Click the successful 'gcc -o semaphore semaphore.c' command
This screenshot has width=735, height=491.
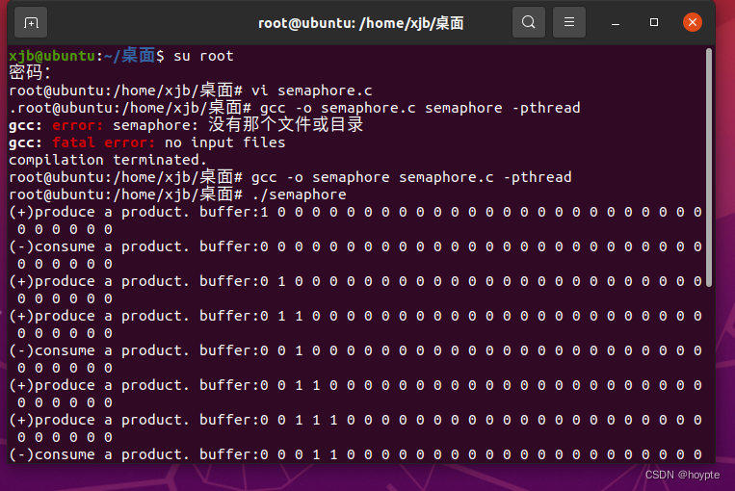point(411,177)
